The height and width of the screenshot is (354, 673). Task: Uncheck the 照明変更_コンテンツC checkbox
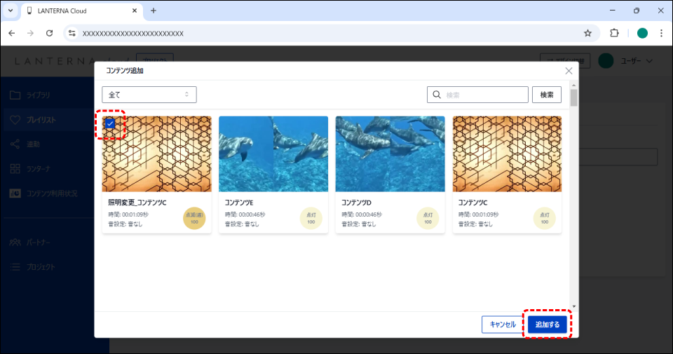110,123
